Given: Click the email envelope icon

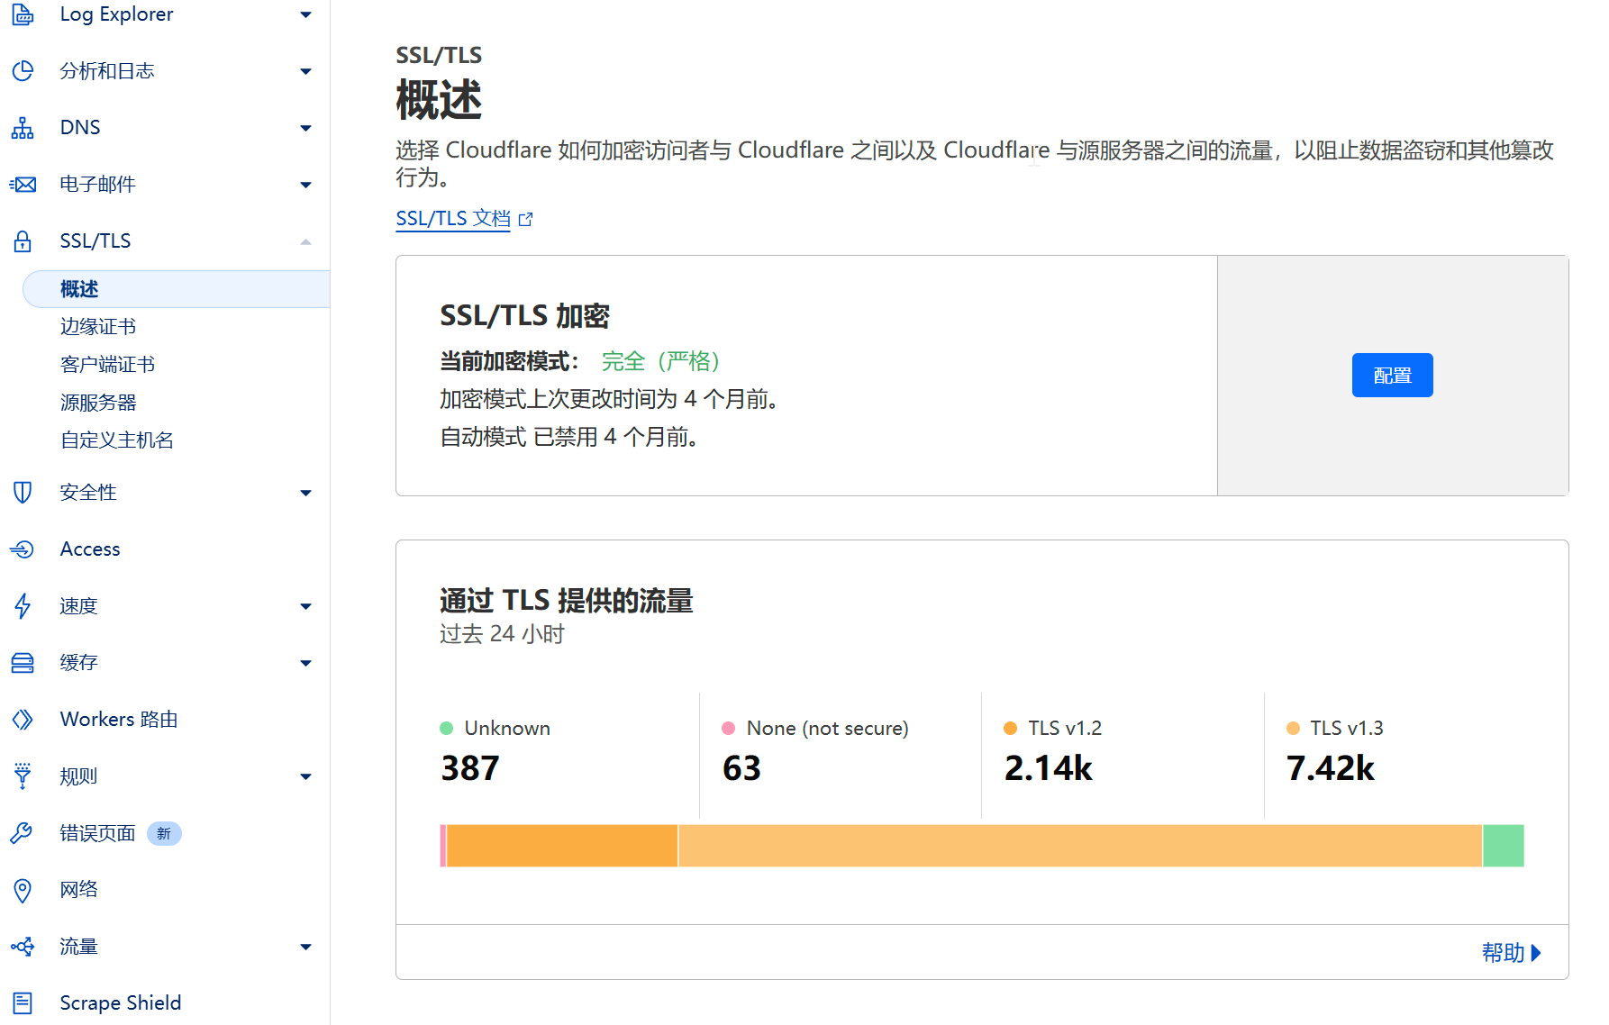Looking at the screenshot, I should pos(23,185).
